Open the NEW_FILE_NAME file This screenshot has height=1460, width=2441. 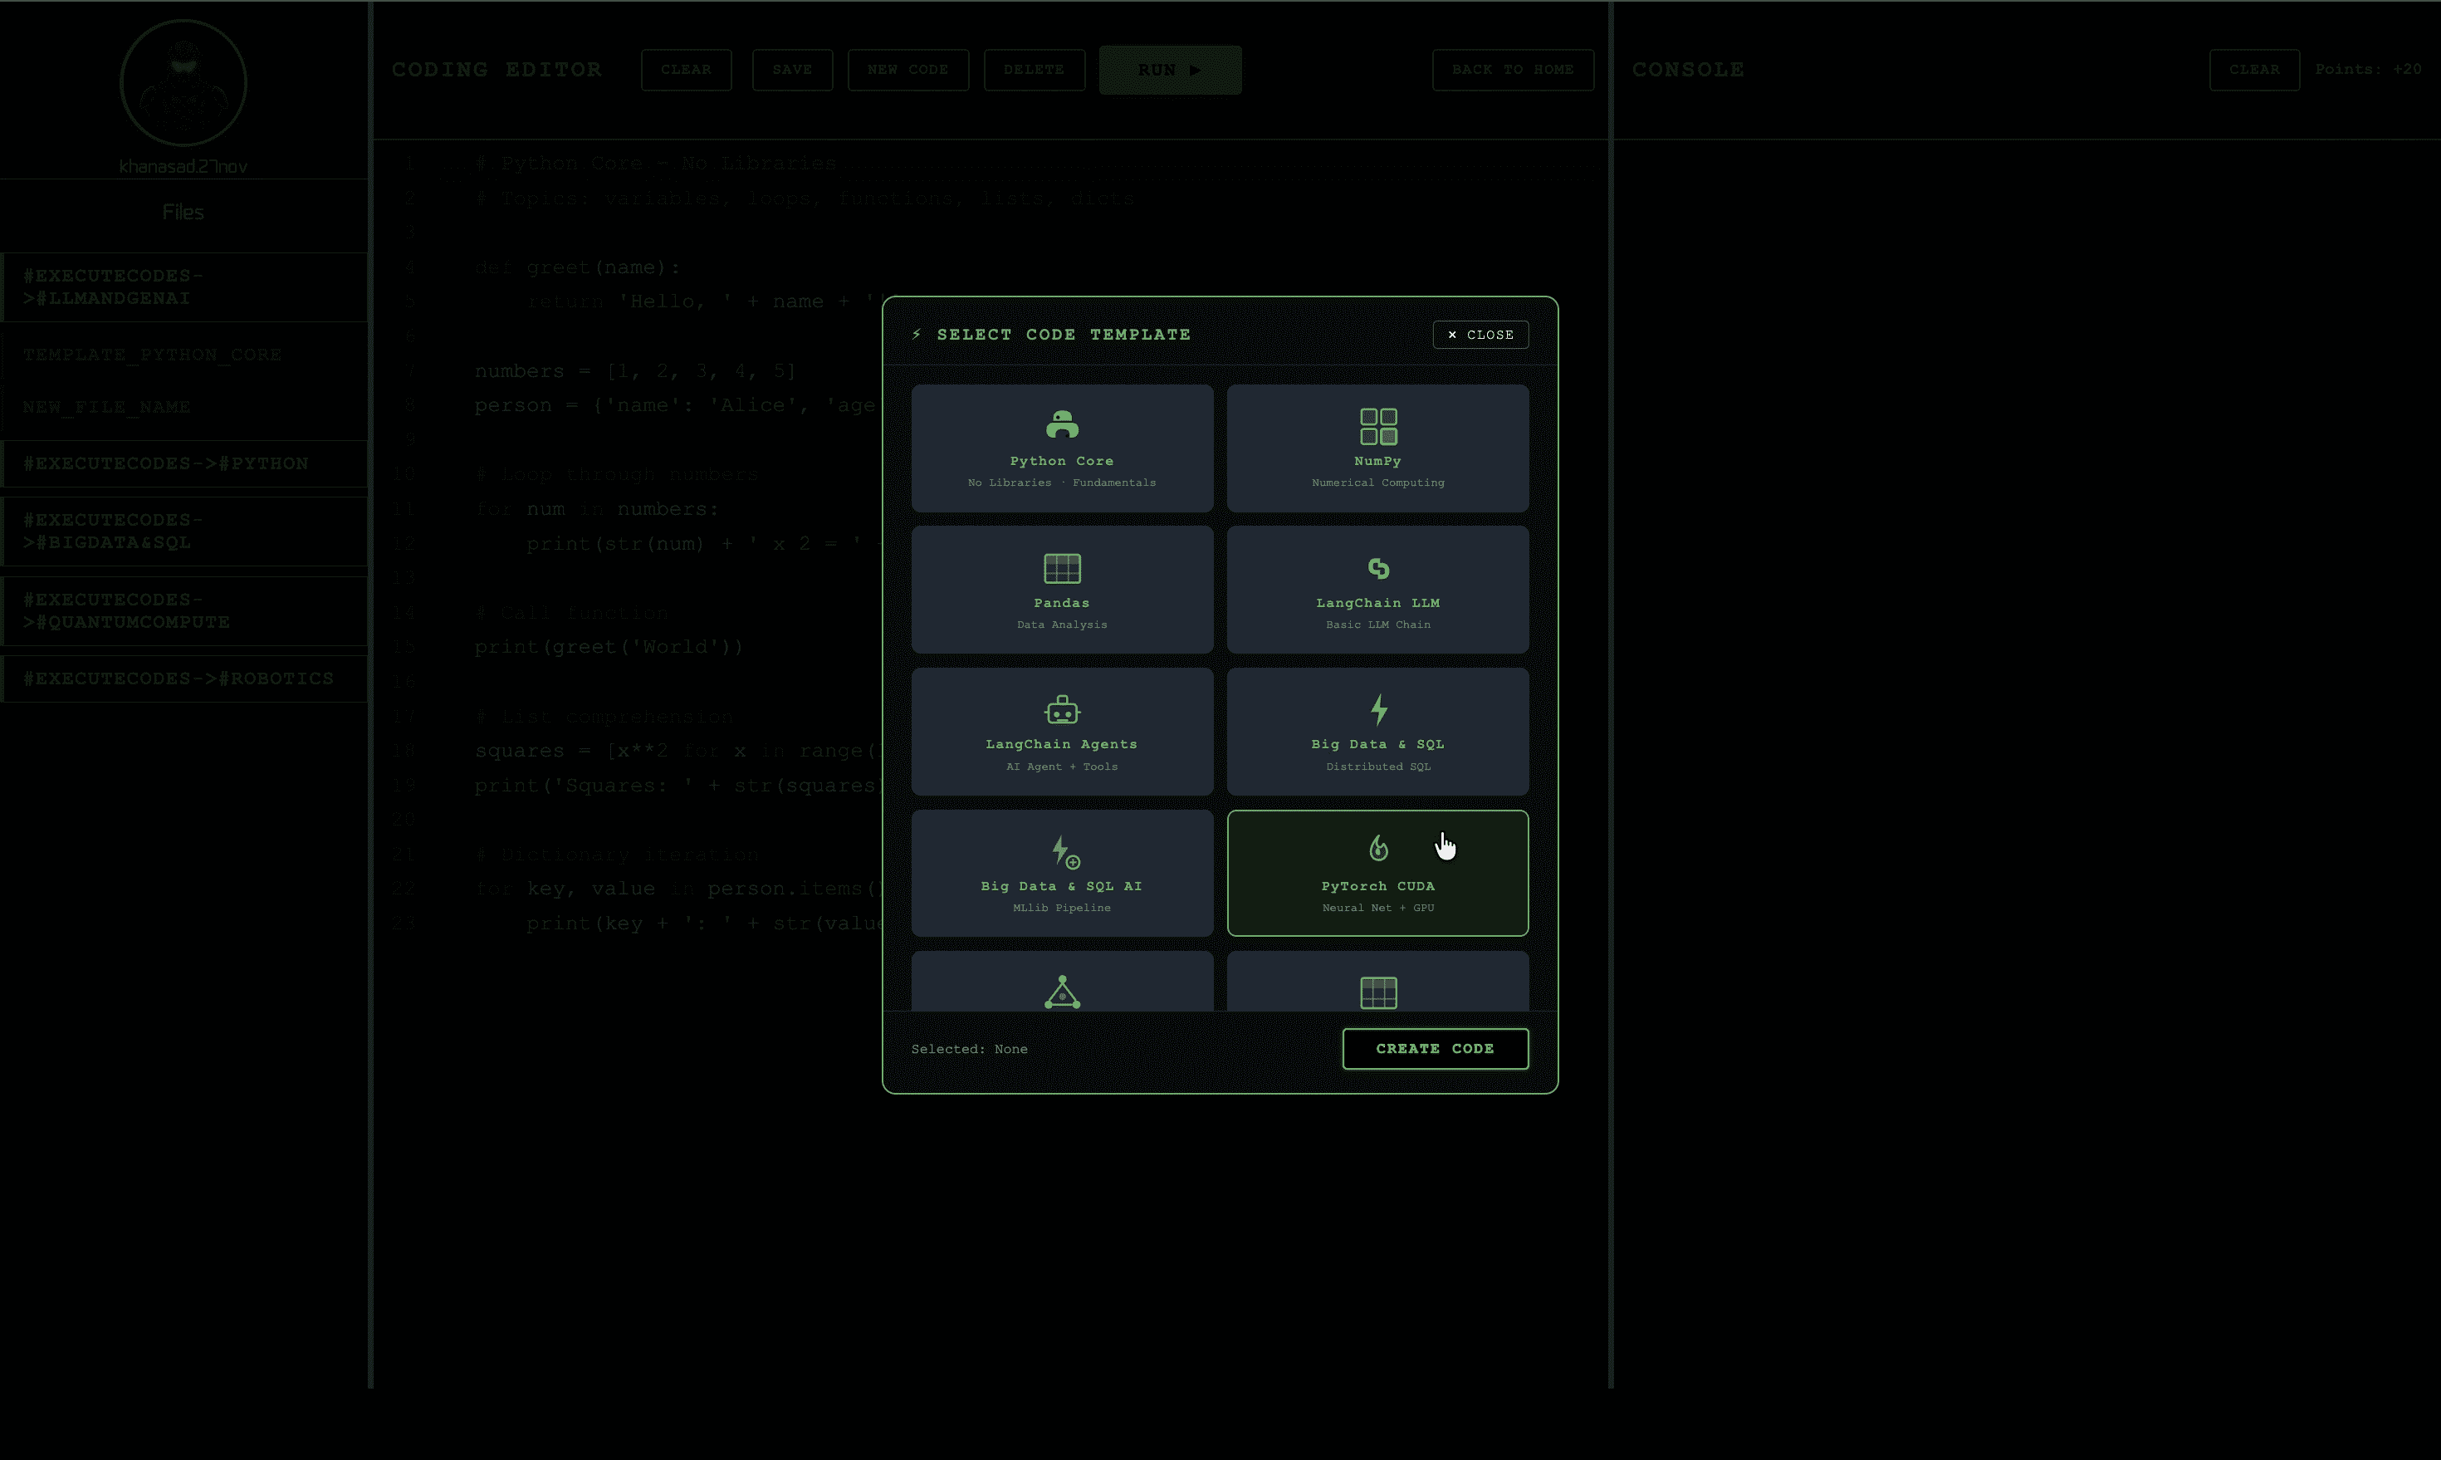coord(184,407)
